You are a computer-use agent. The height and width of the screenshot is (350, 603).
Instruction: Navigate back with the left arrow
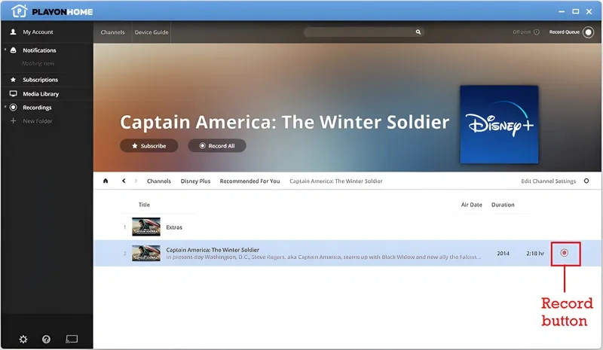[124, 181]
